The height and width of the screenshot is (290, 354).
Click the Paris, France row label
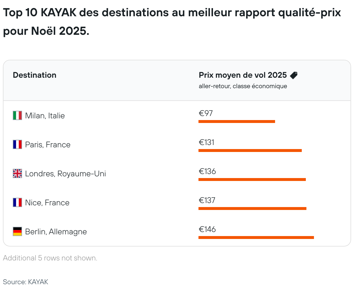click(x=48, y=145)
